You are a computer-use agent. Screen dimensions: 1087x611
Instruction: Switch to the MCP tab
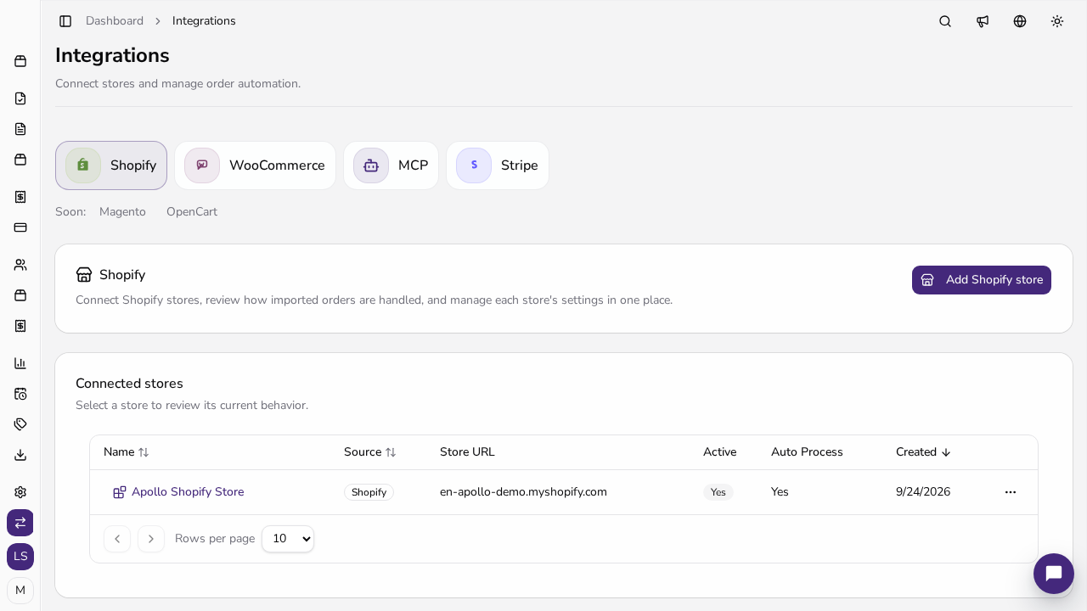391,165
